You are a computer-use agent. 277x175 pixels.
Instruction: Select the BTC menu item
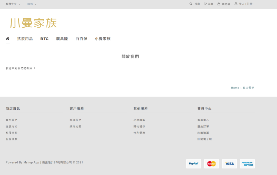coord(44,39)
